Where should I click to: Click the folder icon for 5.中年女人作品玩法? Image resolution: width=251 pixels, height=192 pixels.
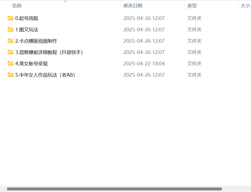(10, 75)
